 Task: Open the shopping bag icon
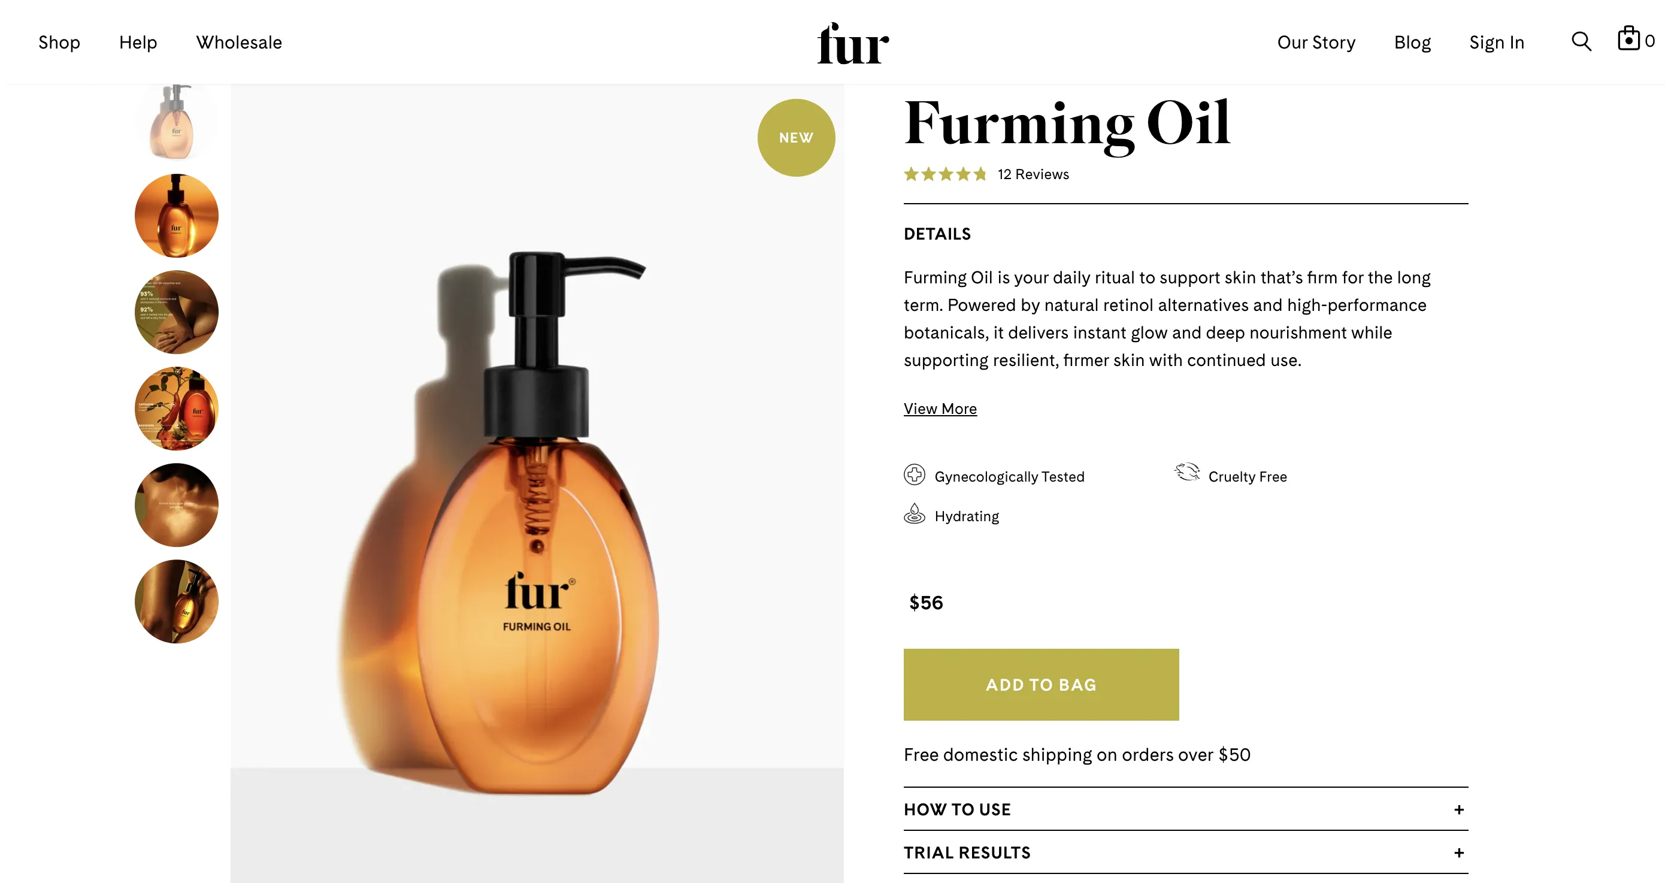pyautogui.click(x=1628, y=39)
